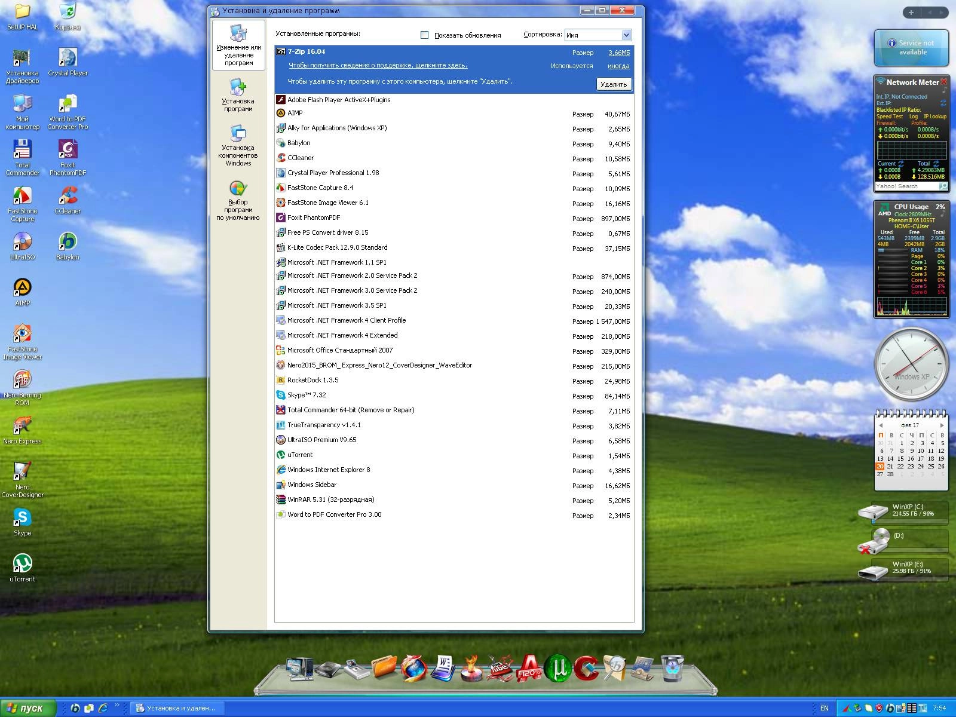Open Internet Explorer from quick launch
Screen dimensions: 956x717
103,708
